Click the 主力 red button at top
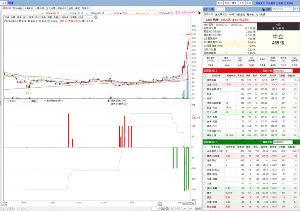The width and height of the screenshot is (300, 211). click(242, 3)
